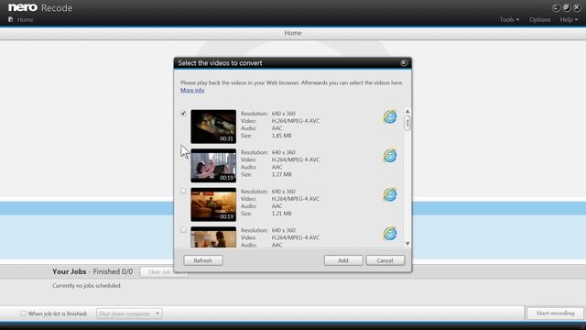Image resolution: width=586 pixels, height=330 pixels.
Task: Restore the Nero Recode window size
Action: (566, 8)
